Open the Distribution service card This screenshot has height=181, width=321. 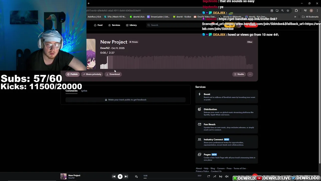point(226,112)
